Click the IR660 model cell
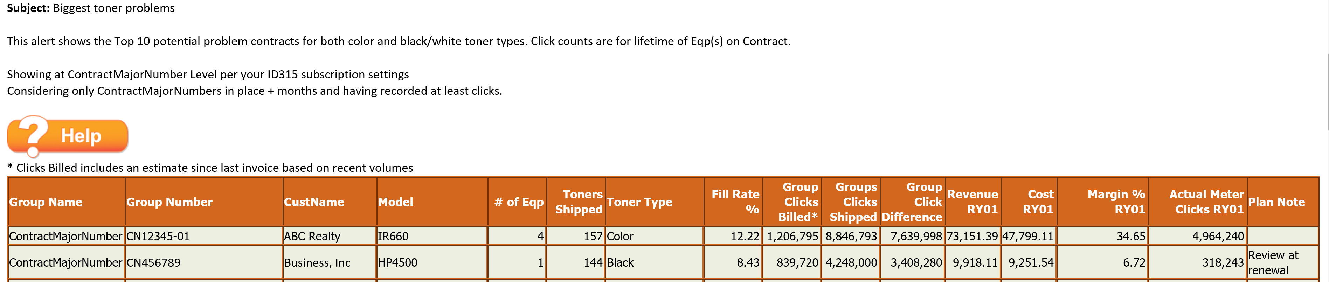 [393, 236]
